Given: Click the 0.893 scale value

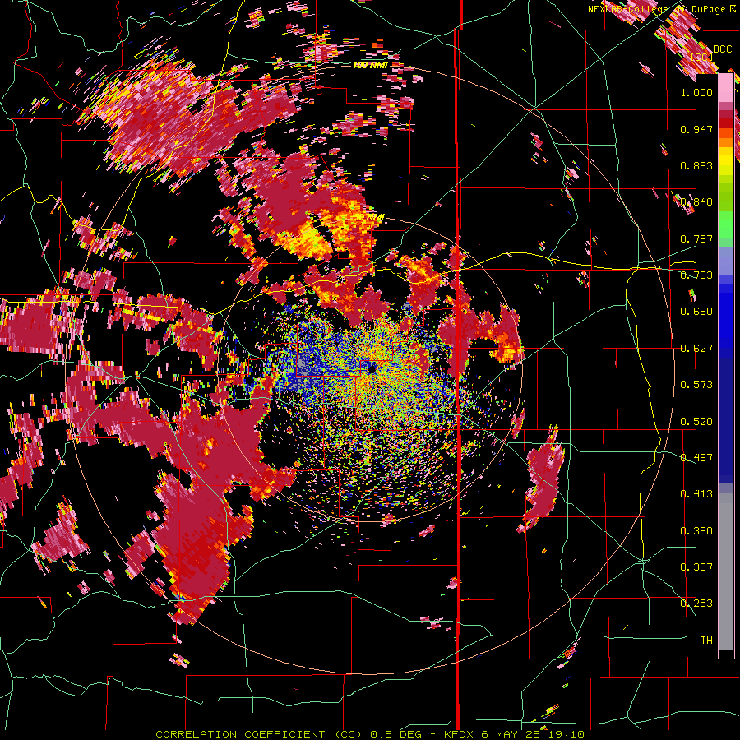Looking at the screenshot, I should [x=696, y=165].
